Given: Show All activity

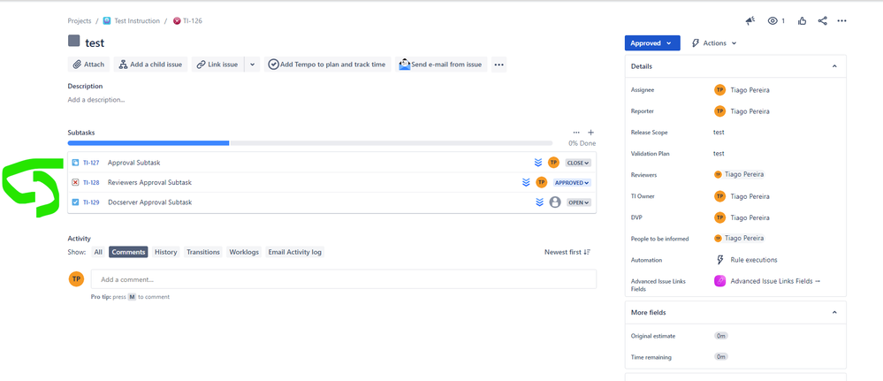Looking at the screenshot, I should [98, 252].
